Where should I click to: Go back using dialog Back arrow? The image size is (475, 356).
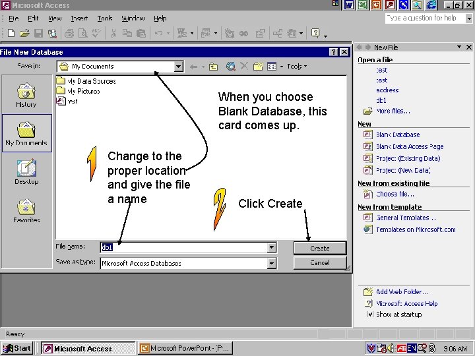tap(193, 67)
